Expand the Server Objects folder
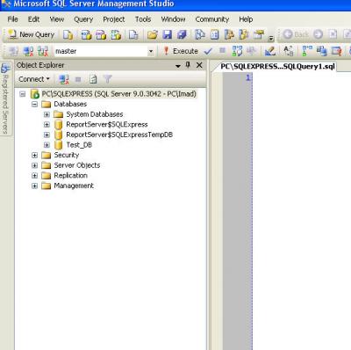351x350 pixels. [x=34, y=165]
